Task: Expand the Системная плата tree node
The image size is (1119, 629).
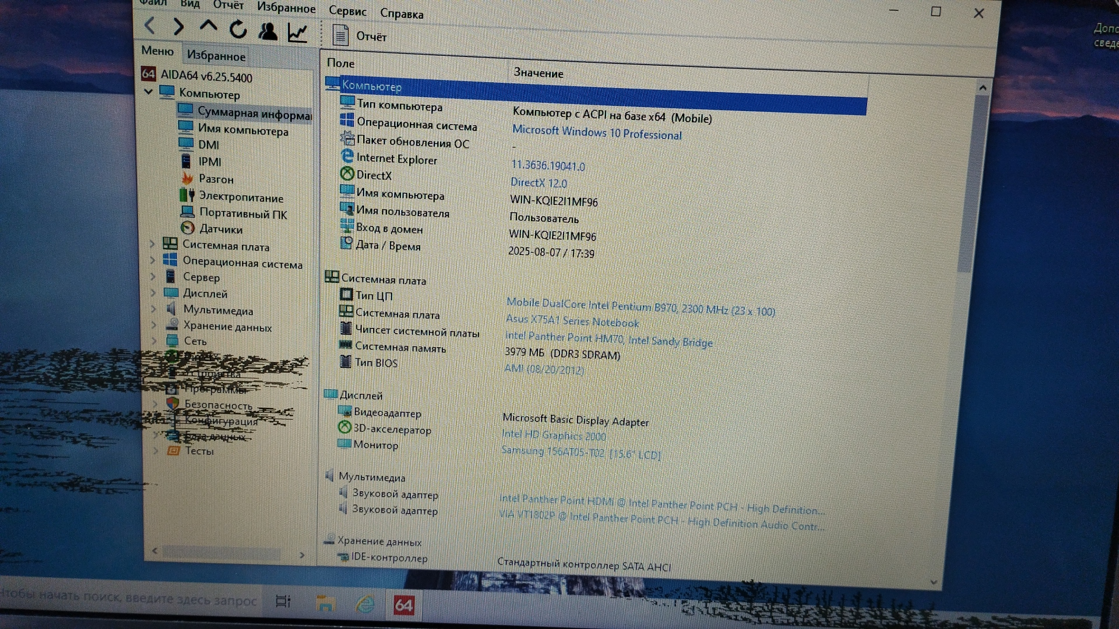Action: 152,243
